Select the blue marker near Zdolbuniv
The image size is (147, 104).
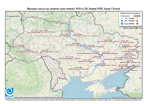39,32
